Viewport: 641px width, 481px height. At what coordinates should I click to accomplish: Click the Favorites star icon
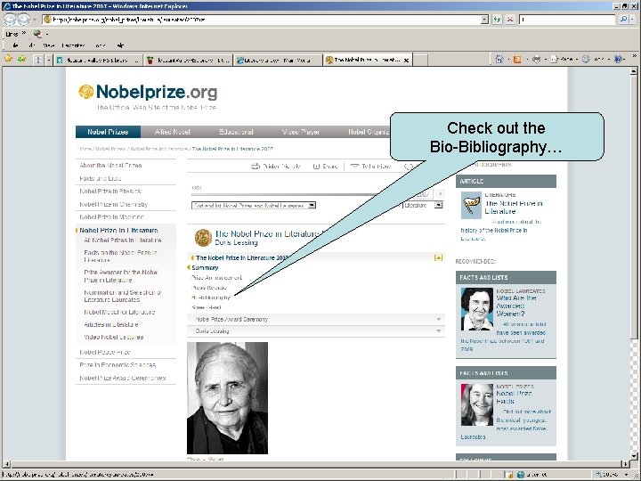9,60
